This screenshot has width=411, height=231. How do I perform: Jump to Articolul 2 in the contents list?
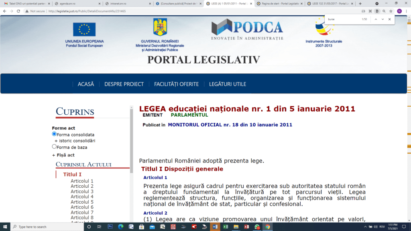(82, 186)
